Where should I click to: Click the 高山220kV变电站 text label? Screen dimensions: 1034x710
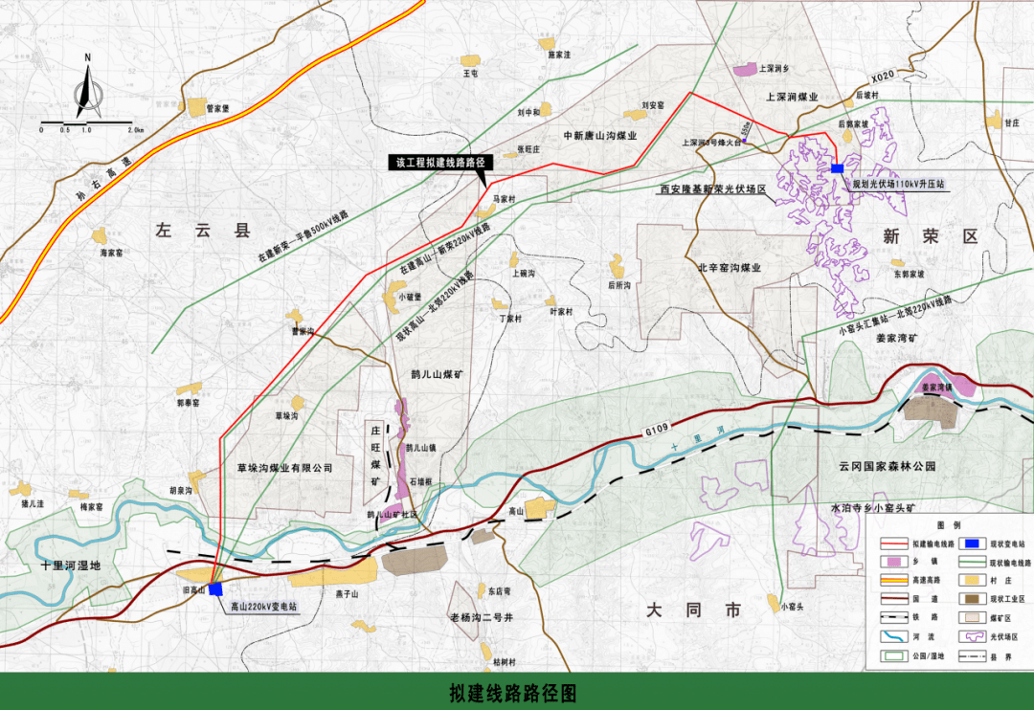(x=264, y=607)
